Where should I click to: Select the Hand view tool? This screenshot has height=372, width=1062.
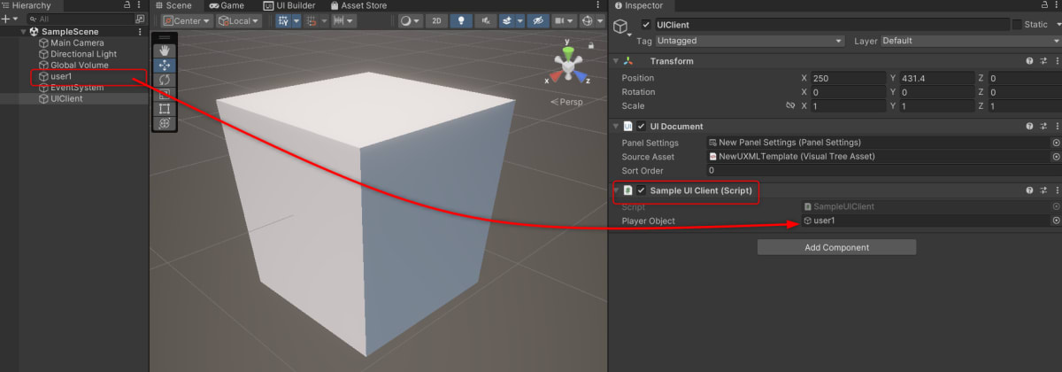[165, 50]
